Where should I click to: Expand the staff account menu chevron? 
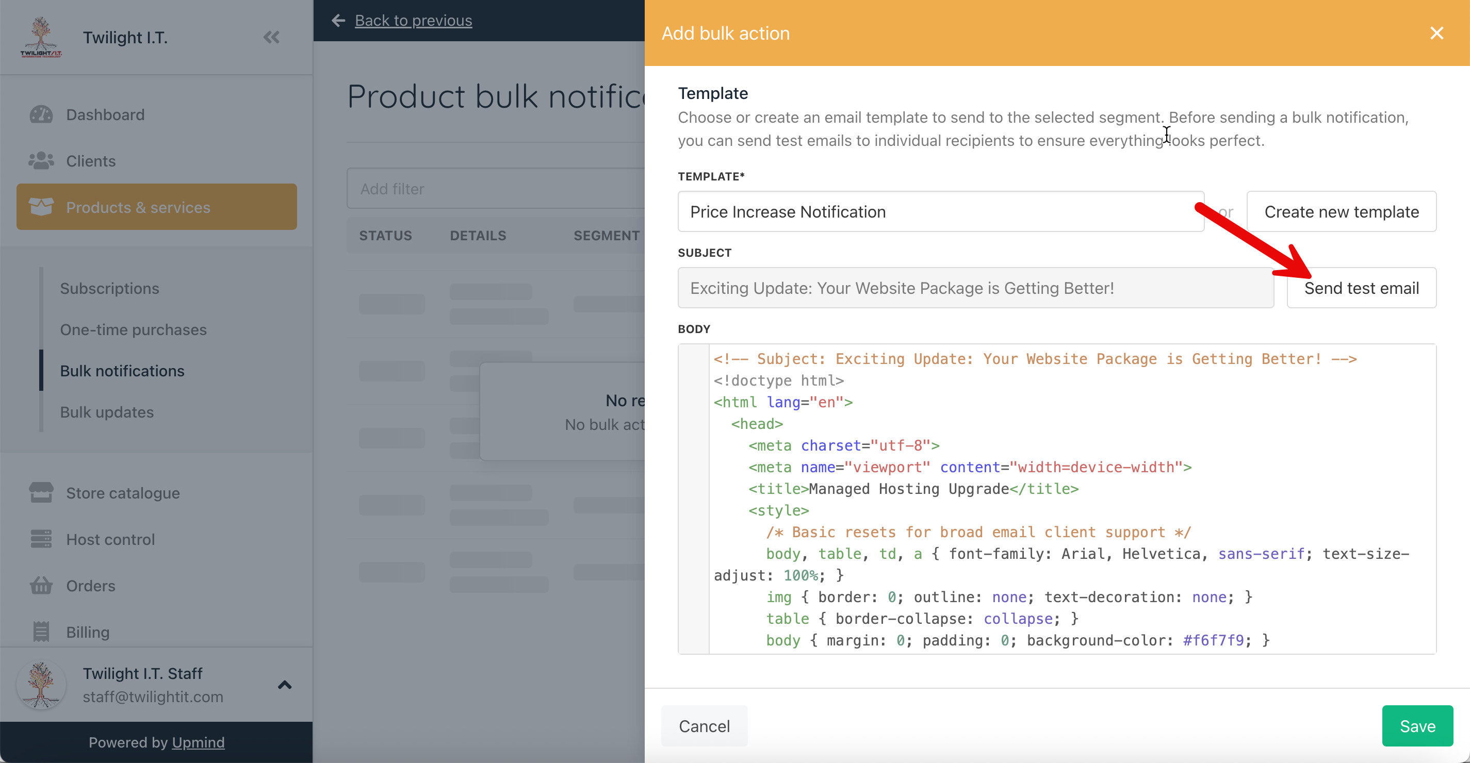[285, 685]
